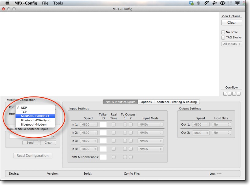
Task: Open the All Inputs dropdown
Action: click(x=232, y=44)
